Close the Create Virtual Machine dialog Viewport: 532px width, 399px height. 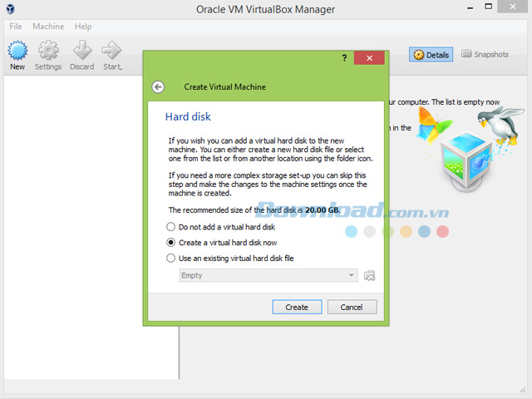click(x=369, y=58)
